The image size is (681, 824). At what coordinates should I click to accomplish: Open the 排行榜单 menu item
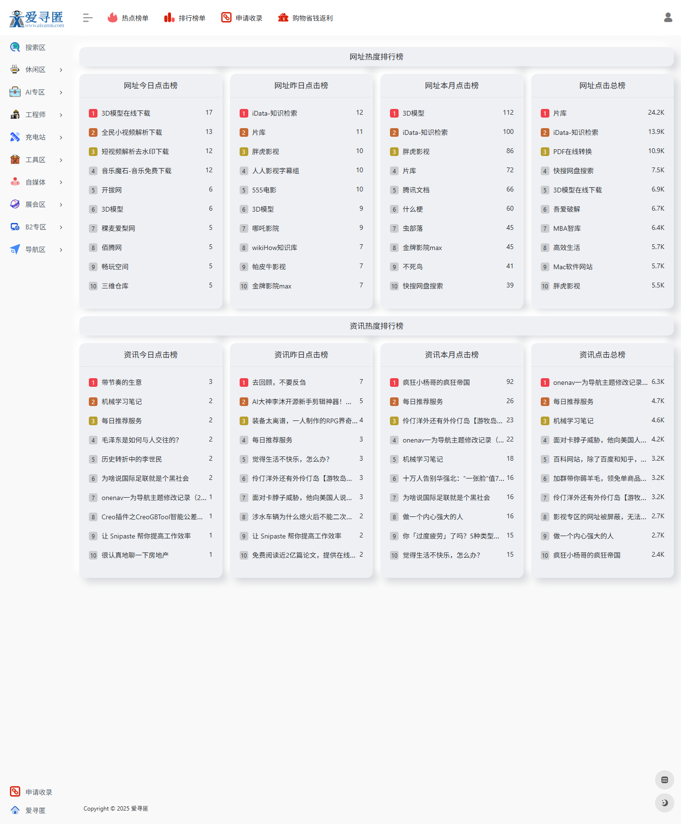pyautogui.click(x=185, y=18)
